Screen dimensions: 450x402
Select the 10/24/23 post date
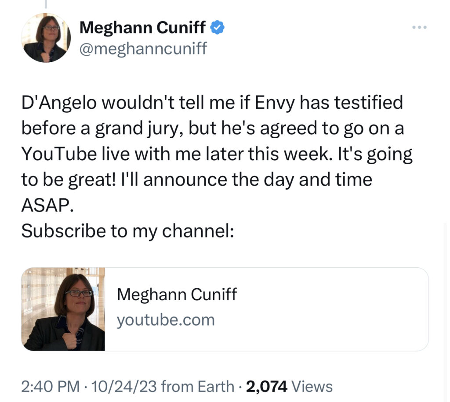click(124, 386)
